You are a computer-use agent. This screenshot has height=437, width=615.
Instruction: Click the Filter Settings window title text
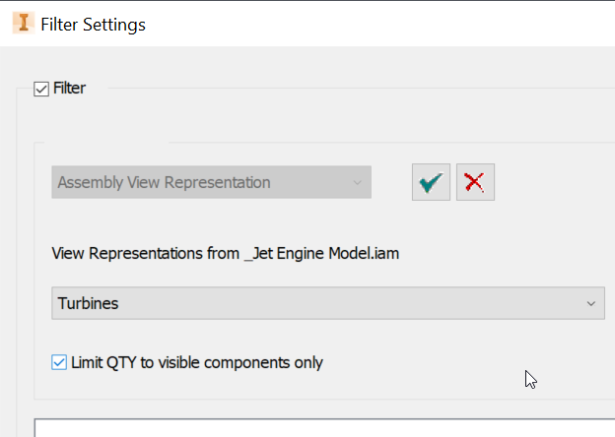coord(93,24)
